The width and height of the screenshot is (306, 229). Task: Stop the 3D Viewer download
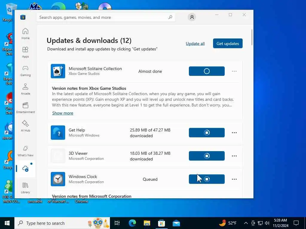click(207, 156)
